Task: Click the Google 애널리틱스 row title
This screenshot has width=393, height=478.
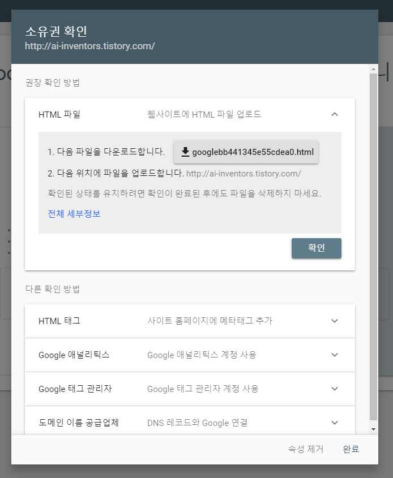Action: [74, 355]
